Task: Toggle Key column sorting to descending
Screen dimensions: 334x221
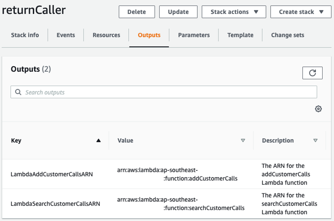Action: (99, 140)
